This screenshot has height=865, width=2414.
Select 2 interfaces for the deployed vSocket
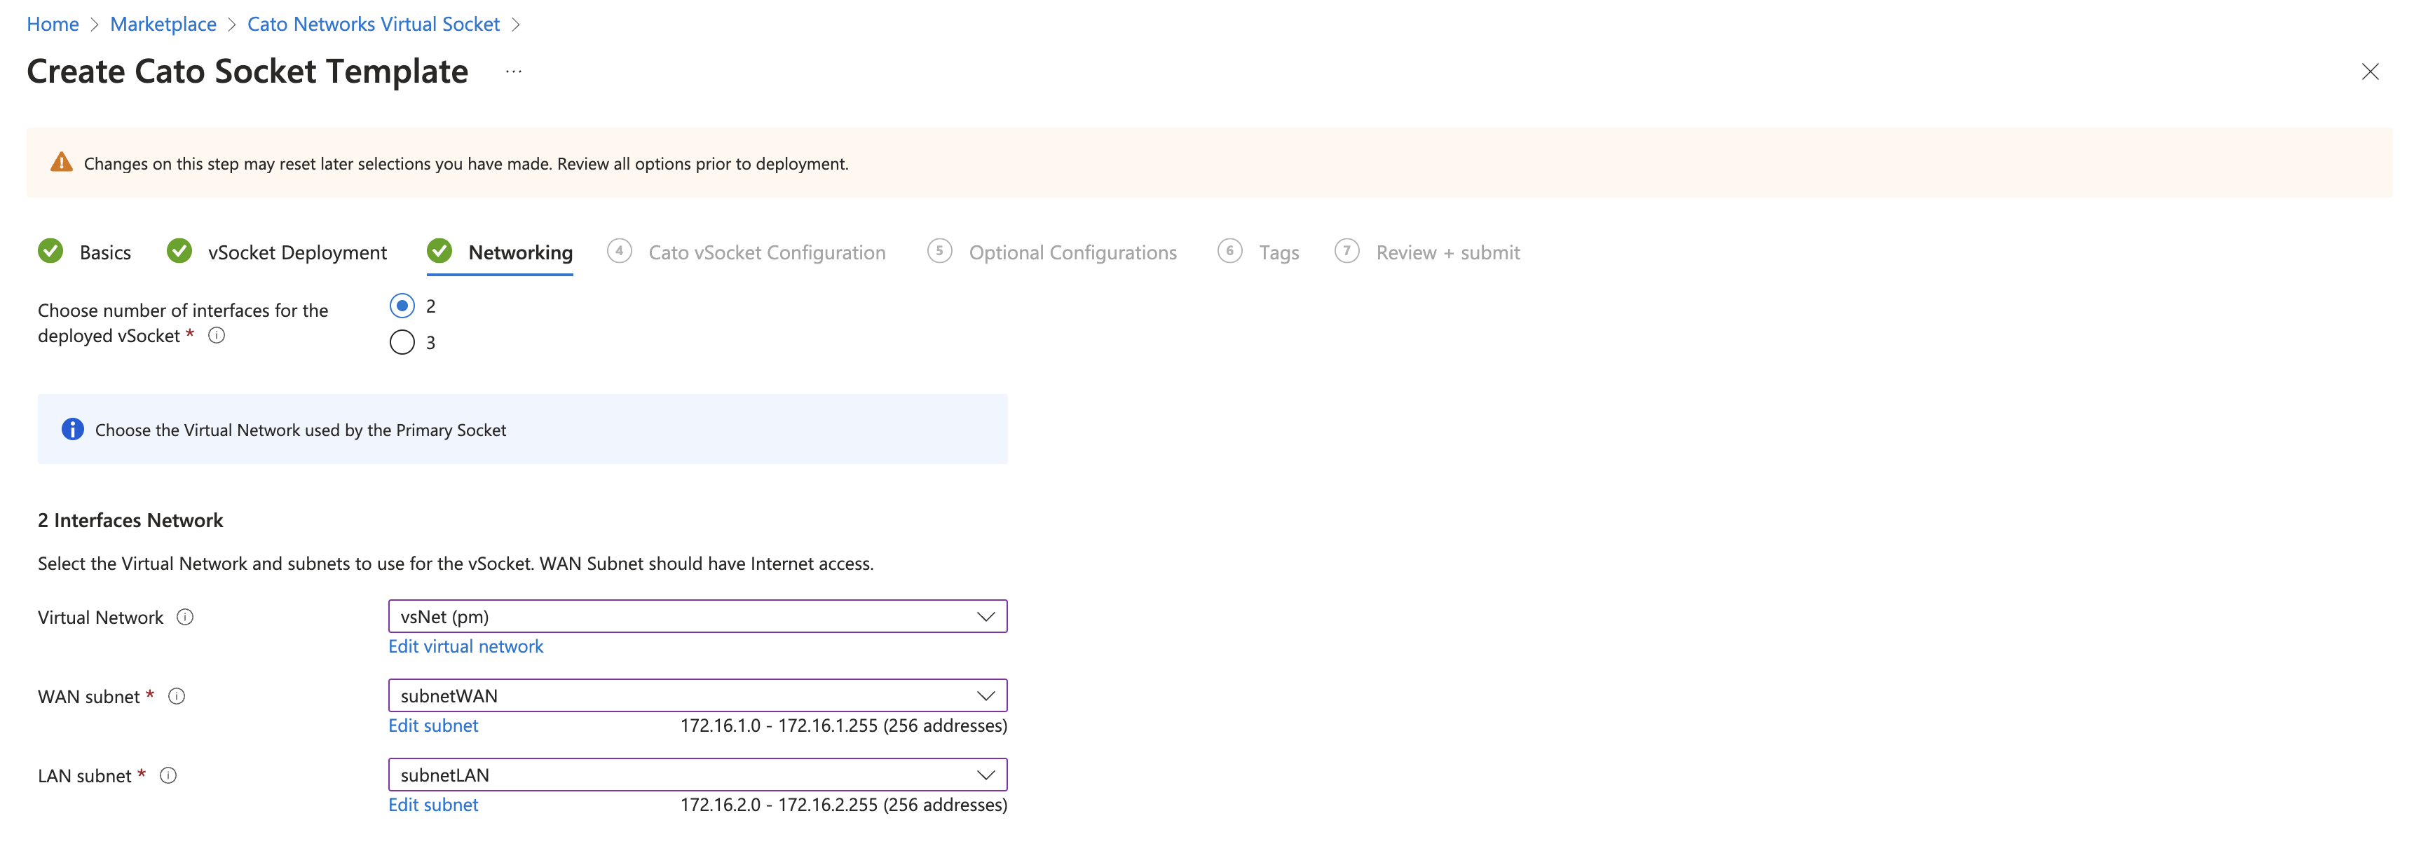[x=402, y=306]
